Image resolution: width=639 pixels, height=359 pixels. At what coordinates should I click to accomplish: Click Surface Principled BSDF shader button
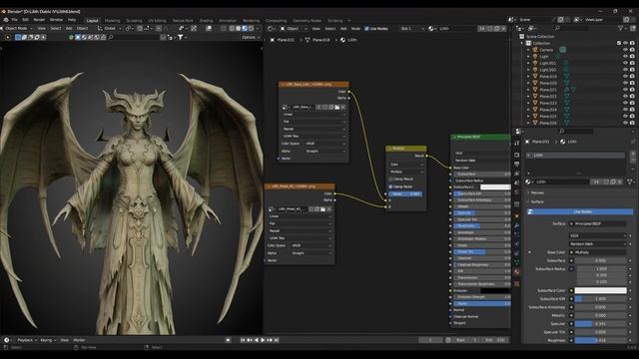pyautogui.click(x=597, y=223)
